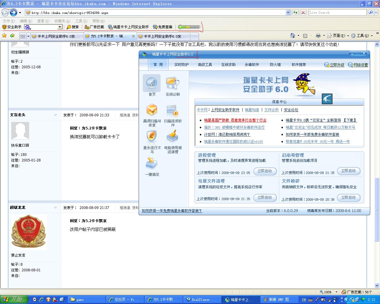Click 立即启动 for 文件粉碎
The width and height of the screenshot is (380, 304).
(349, 198)
